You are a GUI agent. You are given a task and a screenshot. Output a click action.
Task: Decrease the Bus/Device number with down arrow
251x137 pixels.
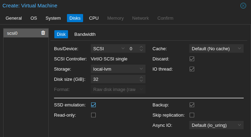coord(141,50)
